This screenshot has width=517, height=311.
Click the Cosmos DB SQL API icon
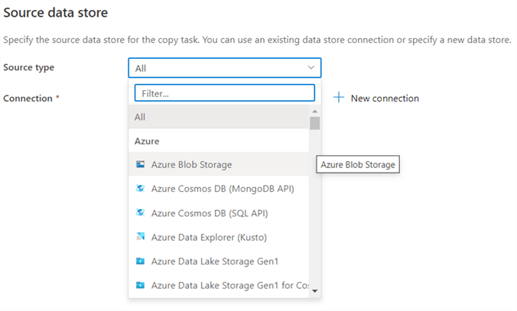[141, 212]
